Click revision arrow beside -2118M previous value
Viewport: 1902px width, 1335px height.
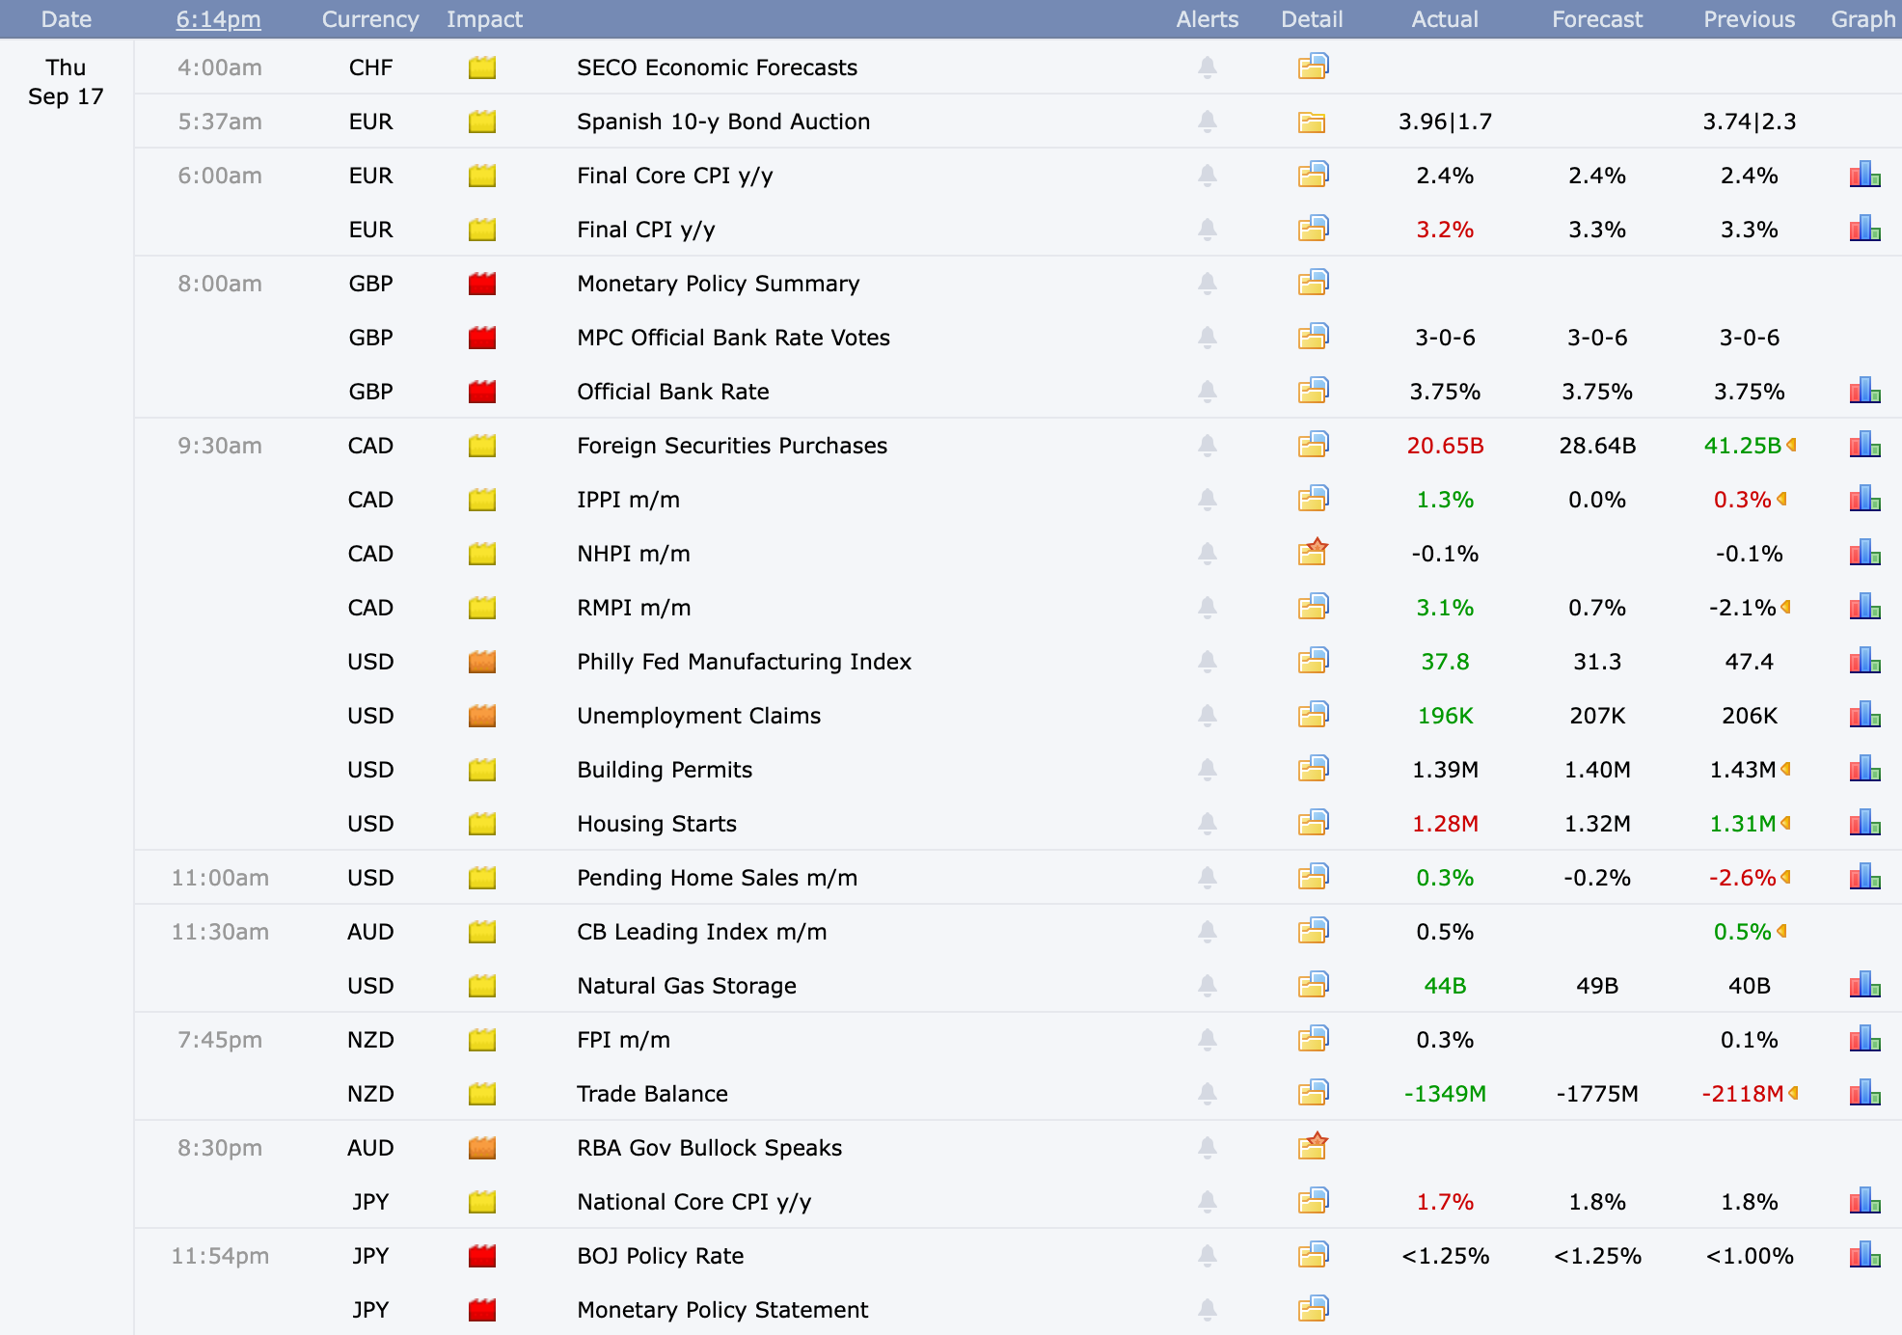(1793, 1093)
